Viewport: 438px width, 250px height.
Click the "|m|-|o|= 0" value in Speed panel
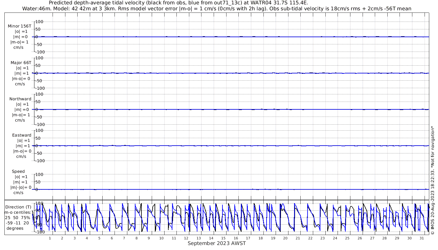tap(21, 187)
